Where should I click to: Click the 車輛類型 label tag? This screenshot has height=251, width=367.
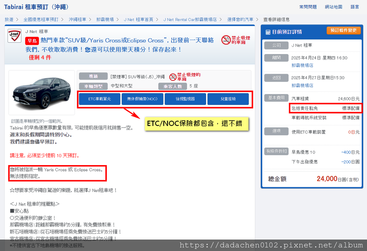click(x=94, y=86)
